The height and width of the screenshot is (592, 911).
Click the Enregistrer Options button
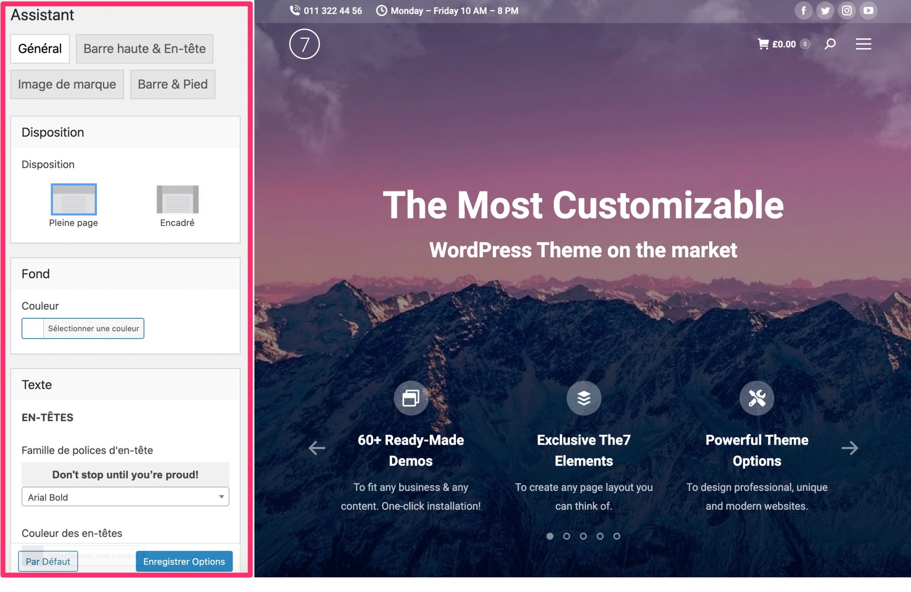coord(184,561)
